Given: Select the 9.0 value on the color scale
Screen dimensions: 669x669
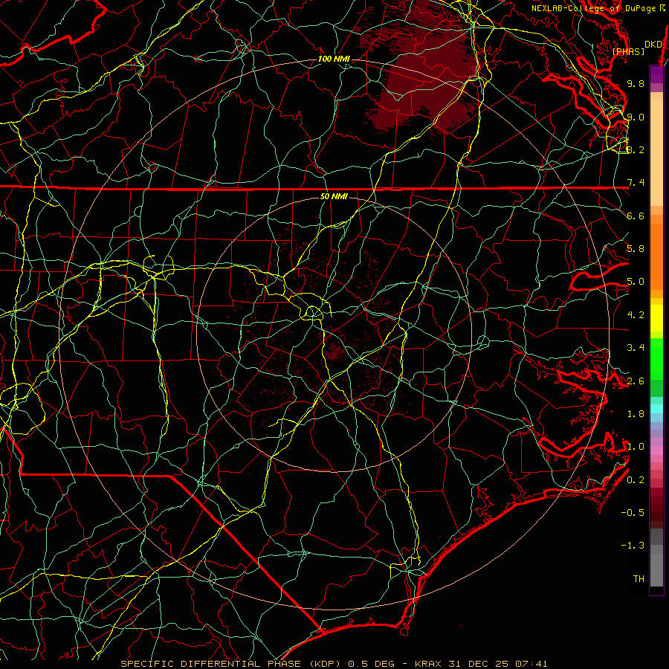Looking at the screenshot, I should pos(636,117).
